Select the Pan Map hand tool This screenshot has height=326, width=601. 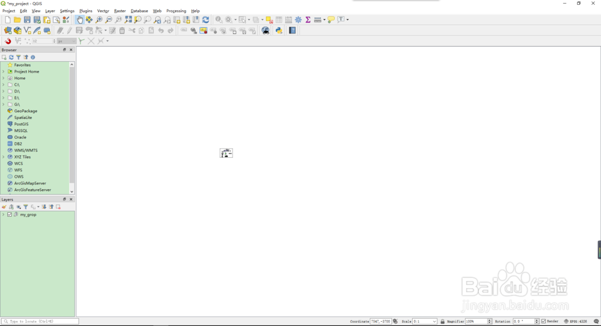click(x=79, y=20)
